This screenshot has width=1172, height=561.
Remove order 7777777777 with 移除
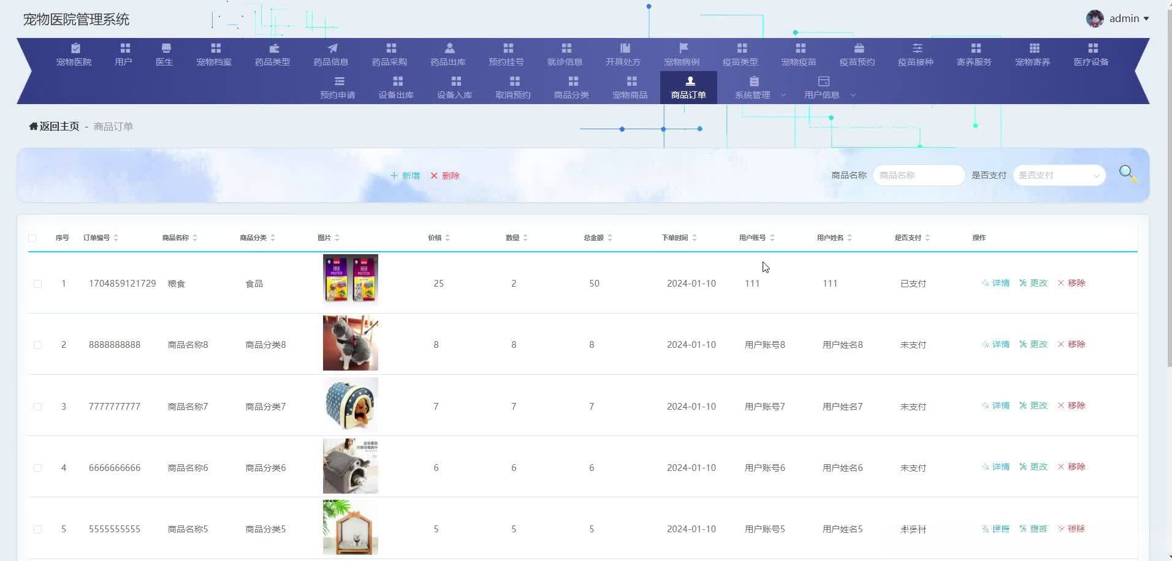coord(1071,405)
